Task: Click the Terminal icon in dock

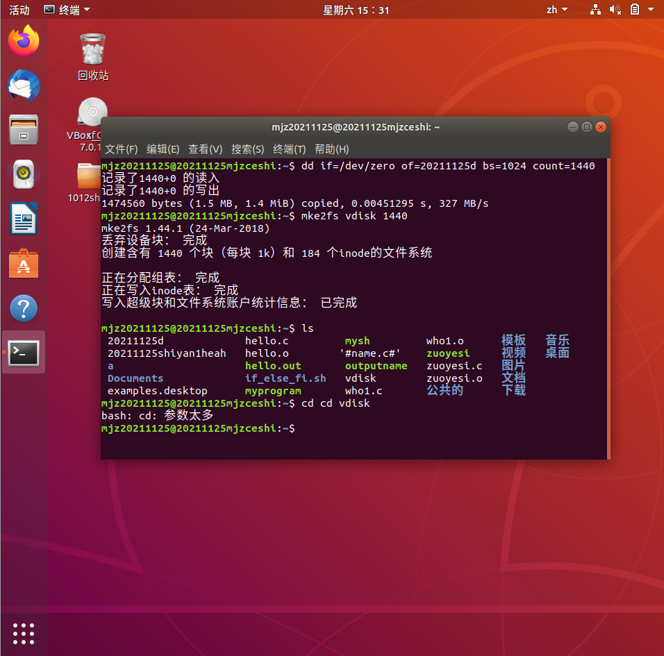Action: tap(24, 353)
